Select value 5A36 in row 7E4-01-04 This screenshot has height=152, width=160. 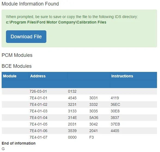[94, 118]
